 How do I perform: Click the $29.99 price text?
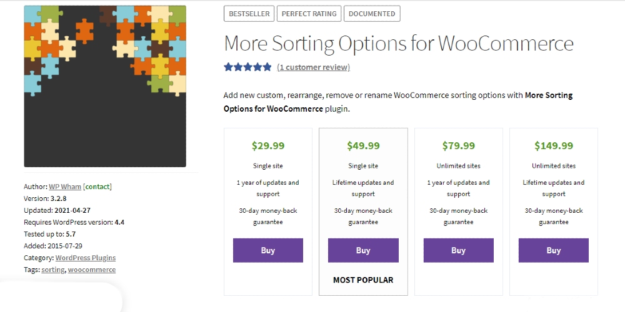click(x=268, y=145)
